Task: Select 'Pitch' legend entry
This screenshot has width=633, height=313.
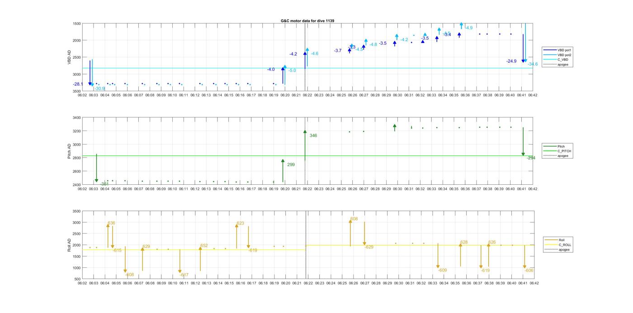Action: coord(561,146)
